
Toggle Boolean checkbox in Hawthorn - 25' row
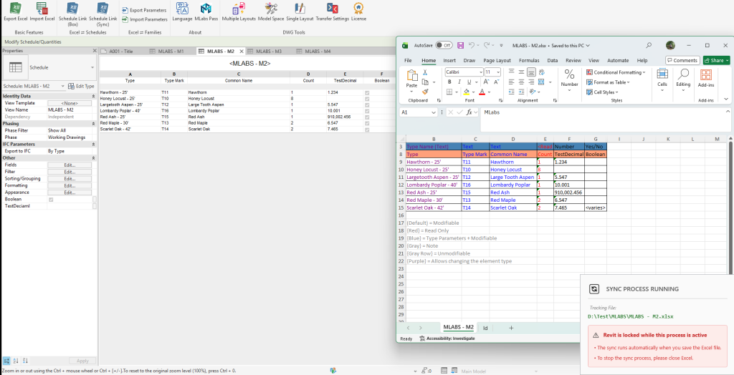(367, 92)
